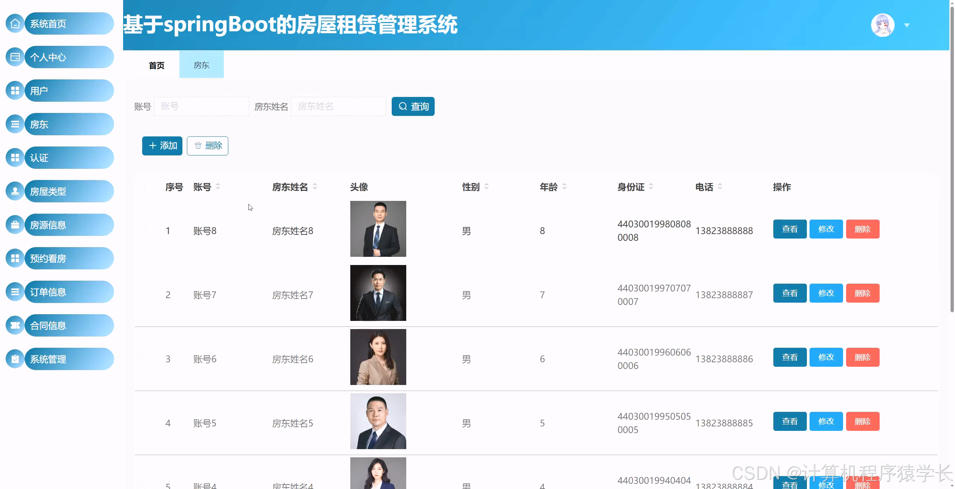The width and height of the screenshot is (955, 489).
Task: Select the 房东 tab
Action: pos(201,65)
